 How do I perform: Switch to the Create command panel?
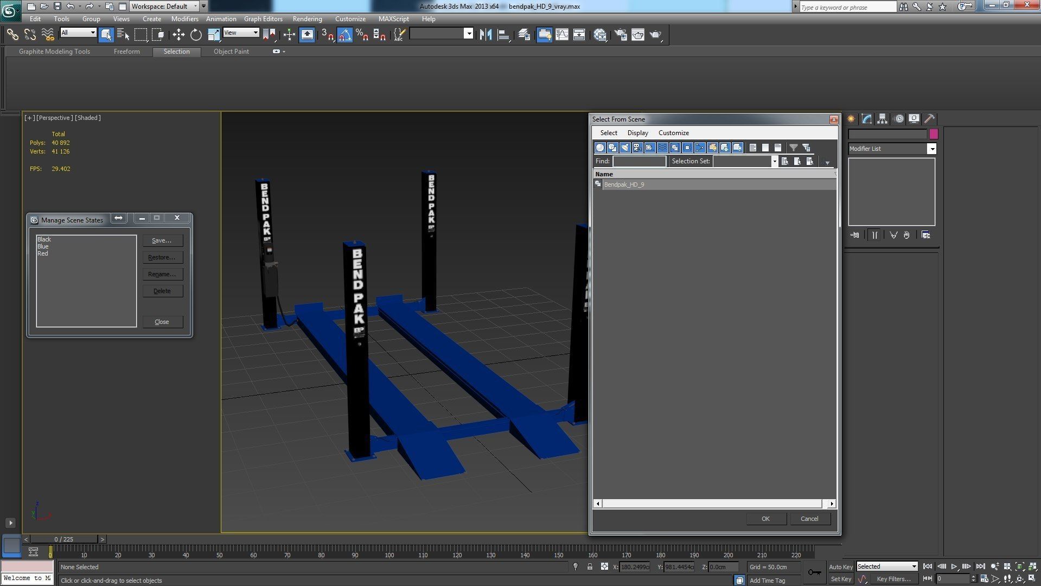[851, 119]
